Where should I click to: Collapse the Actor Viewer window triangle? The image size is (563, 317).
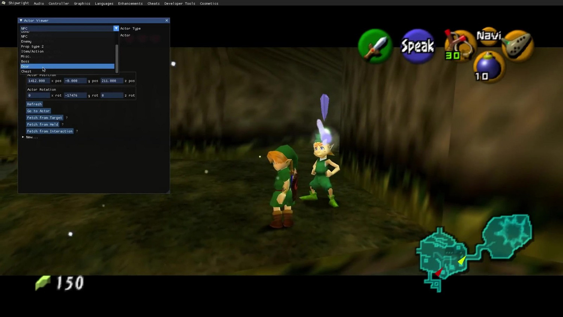point(21,21)
